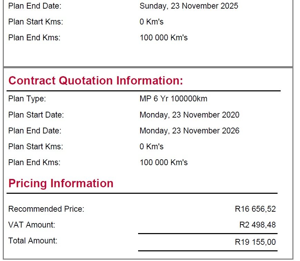
Task: Click the 0 Km's value in quotation section
Action: tap(152, 147)
